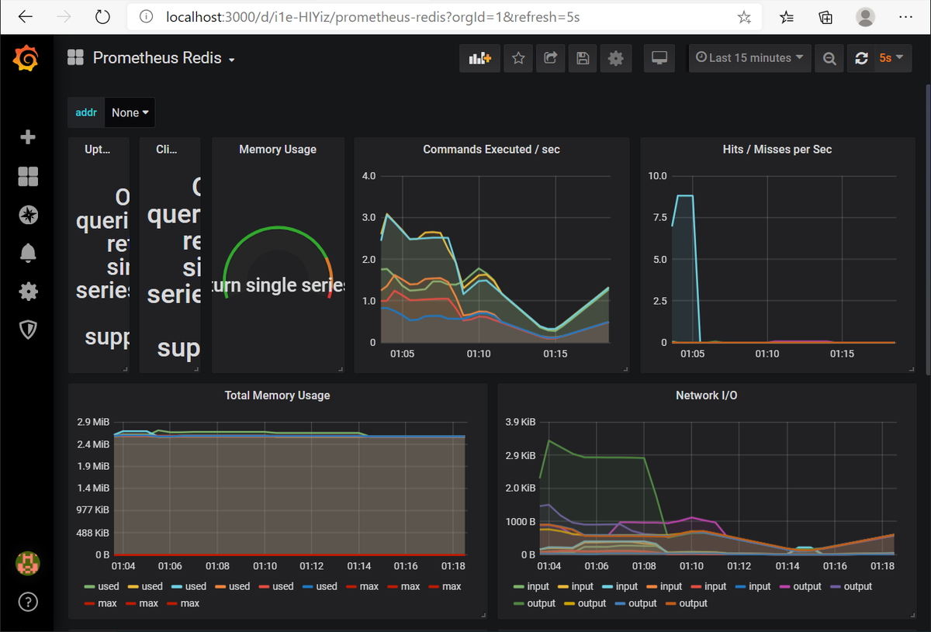Open Explore via the compass icon
The width and height of the screenshot is (931, 632).
coord(28,215)
